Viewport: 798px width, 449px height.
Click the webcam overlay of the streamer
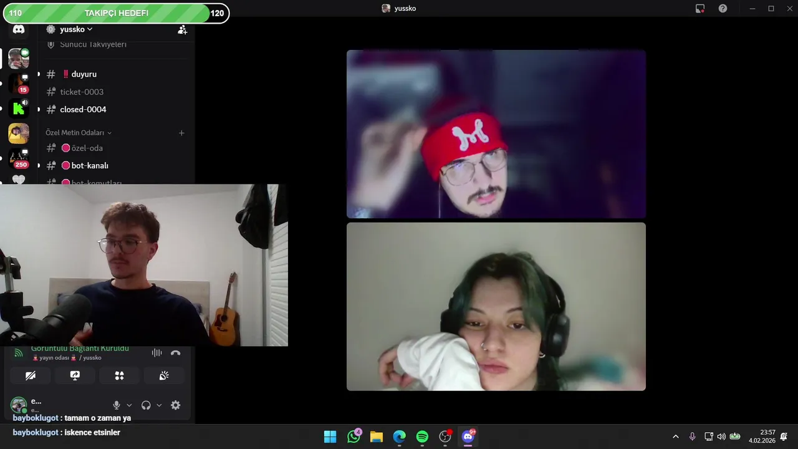pyautogui.click(x=144, y=265)
